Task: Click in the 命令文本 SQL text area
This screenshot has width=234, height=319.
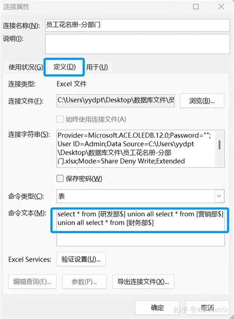Action: [141, 228]
